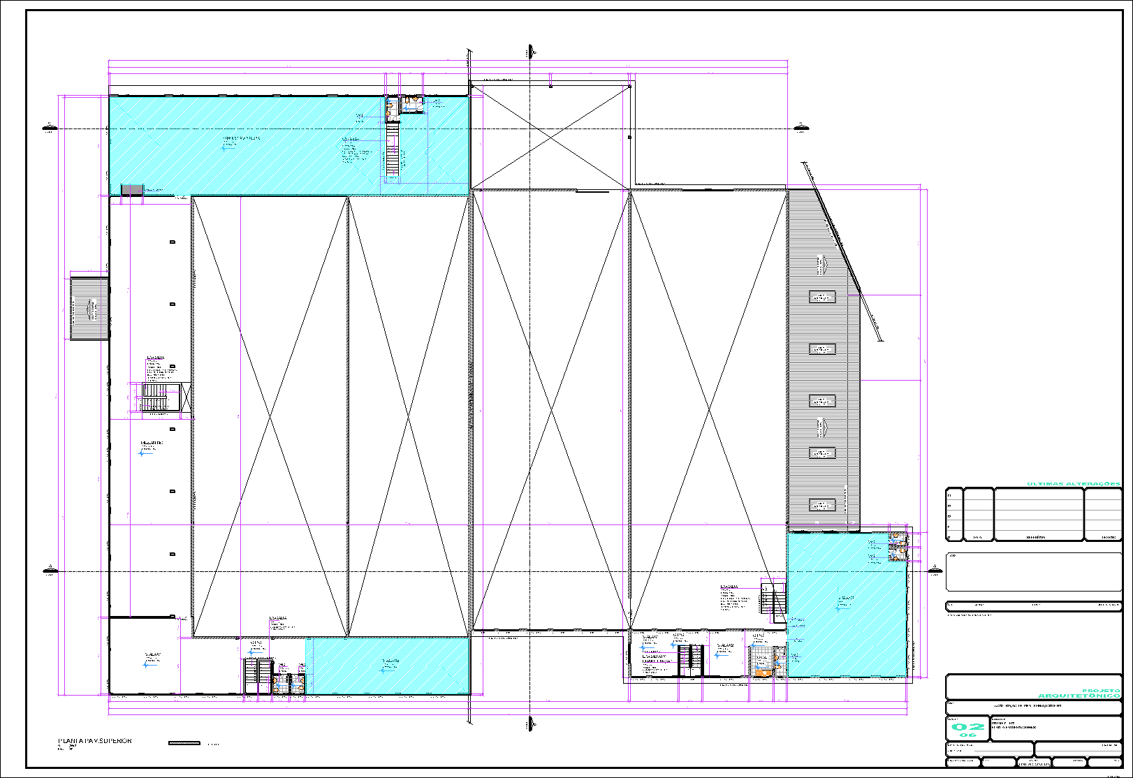This screenshot has width=1133, height=778.
Task: Select the ÚLTIMAS ALTERAÇÕES heading
Action: point(1073,484)
